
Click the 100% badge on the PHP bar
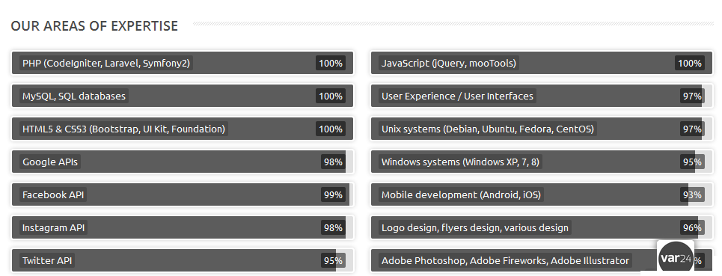coord(331,63)
